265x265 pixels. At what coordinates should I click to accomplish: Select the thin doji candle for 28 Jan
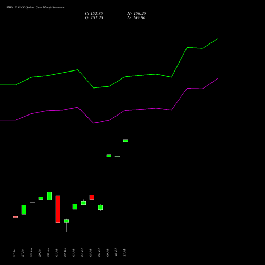[x=32, y=202]
